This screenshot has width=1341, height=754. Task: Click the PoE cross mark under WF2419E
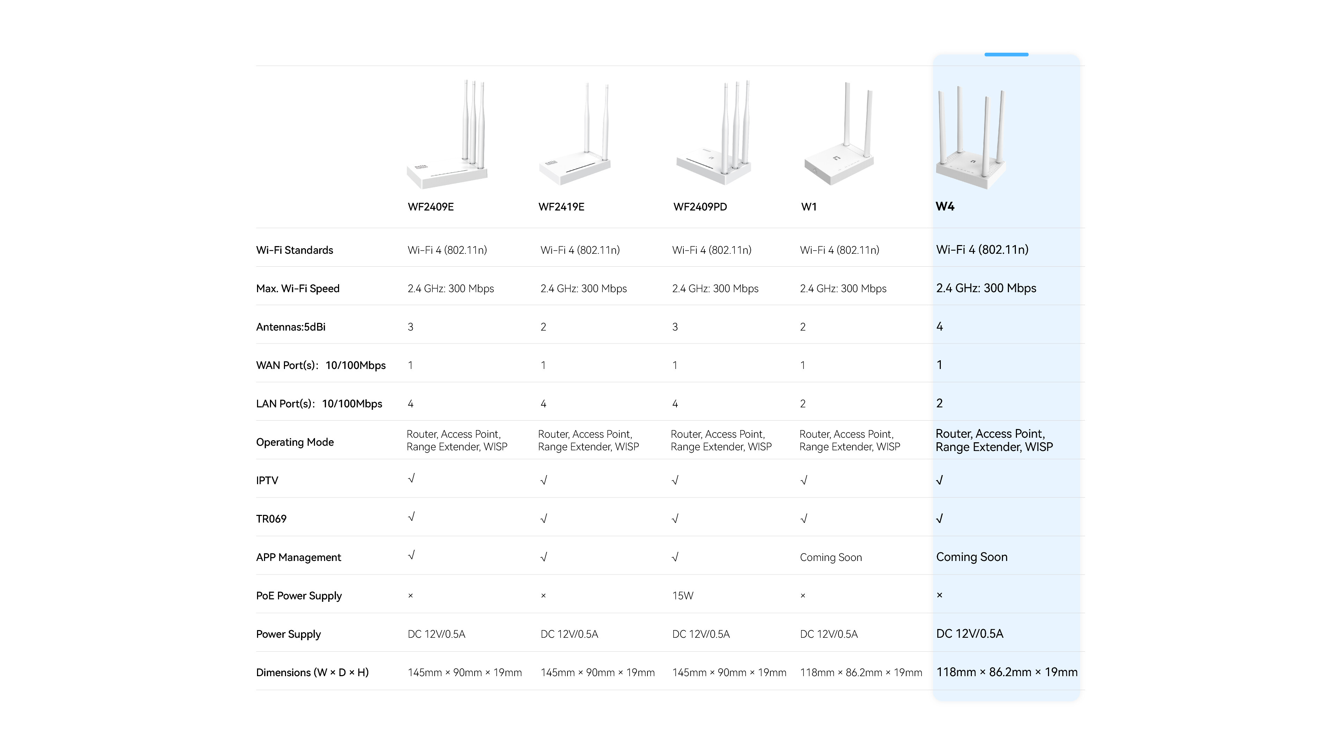click(543, 595)
